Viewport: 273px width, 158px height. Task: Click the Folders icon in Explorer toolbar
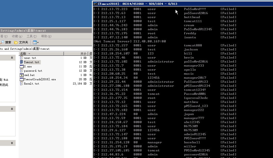pyautogui.click(x=16, y=42)
